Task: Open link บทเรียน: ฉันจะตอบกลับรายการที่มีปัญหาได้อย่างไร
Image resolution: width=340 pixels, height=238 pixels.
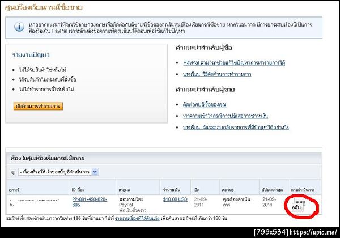Action: pyautogui.click(x=236, y=127)
